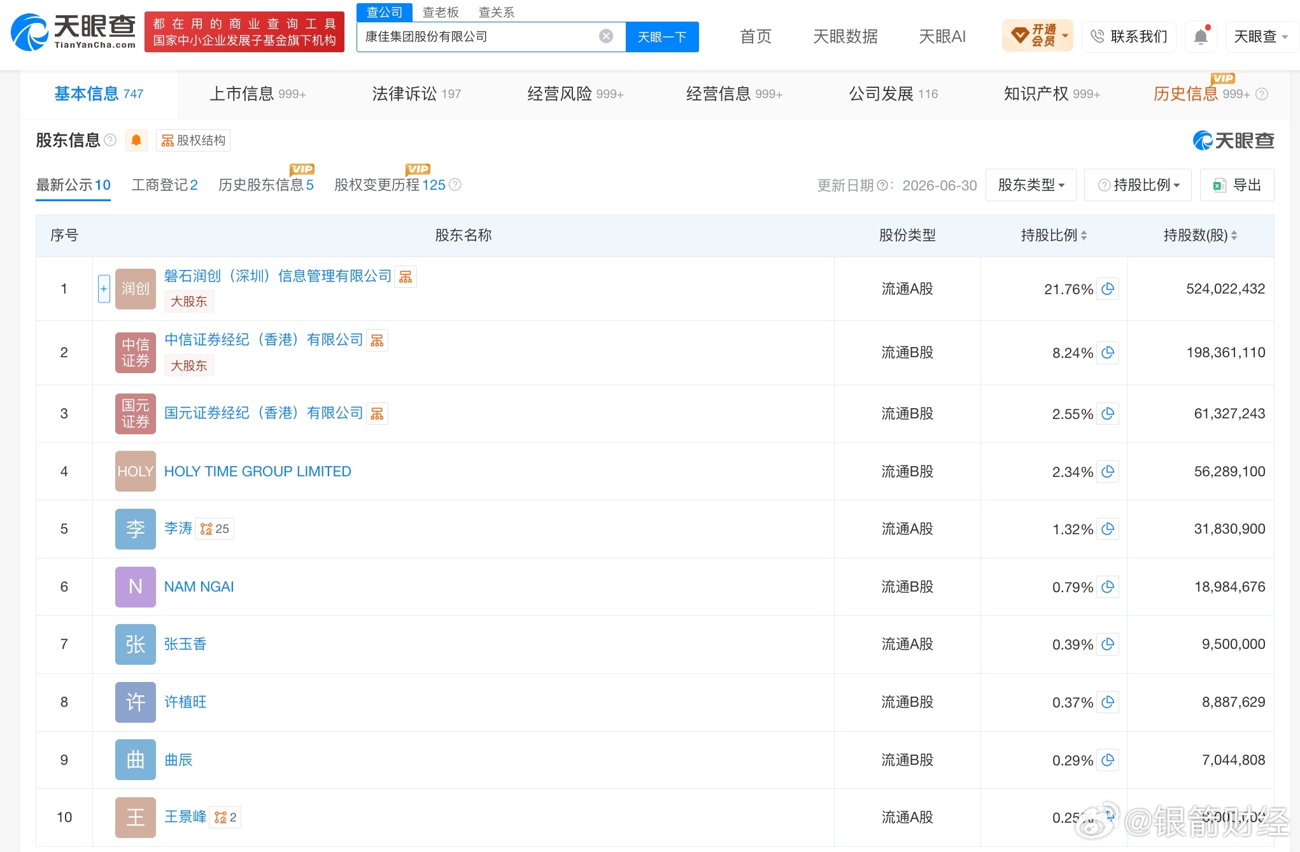Click the 导出 export button

(x=1237, y=185)
